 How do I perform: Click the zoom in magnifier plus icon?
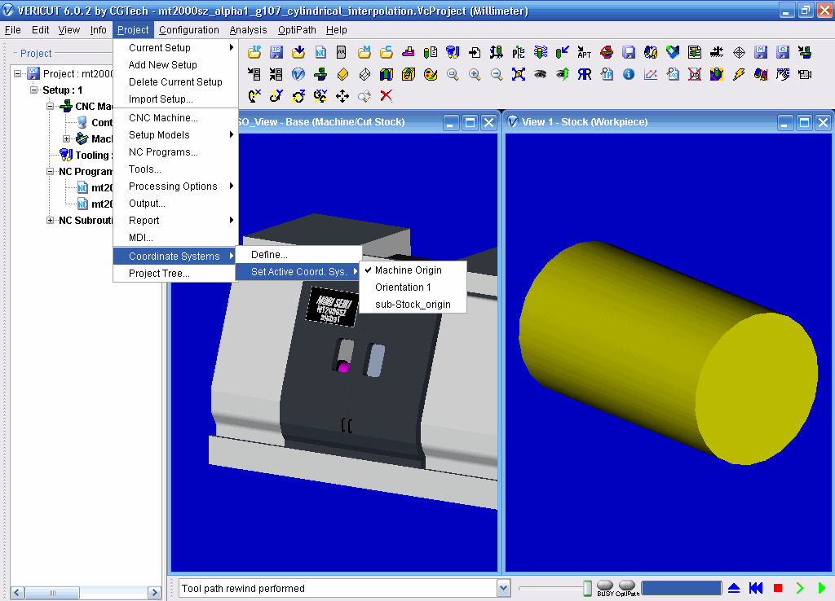click(475, 74)
